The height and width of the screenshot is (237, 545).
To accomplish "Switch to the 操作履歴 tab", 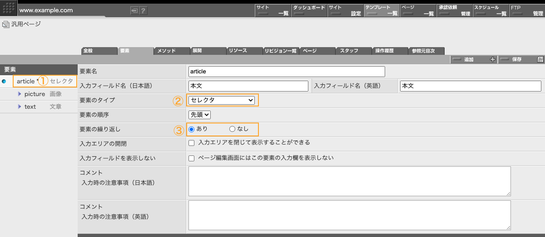I will coord(390,51).
